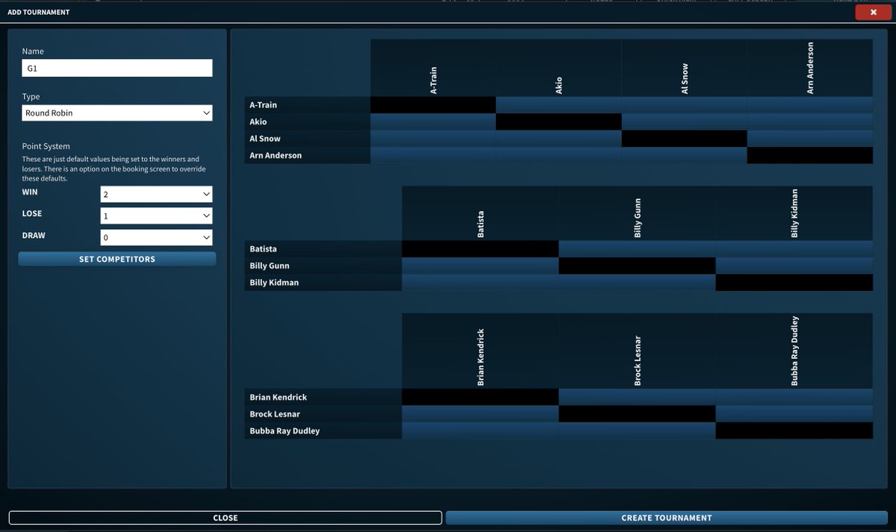The width and height of the screenshot is (896, 532).
Task: Click the Batista vs Billy Kidman match cell
Action: (x=794, y=249)
